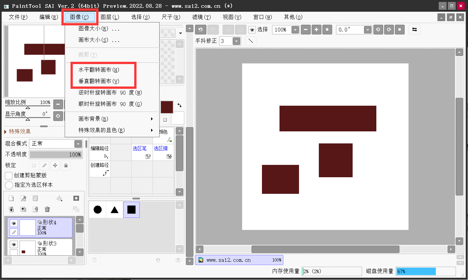Open the 混合模式 blend mode dropdown
Screen dimensions: 468x280
78,144
